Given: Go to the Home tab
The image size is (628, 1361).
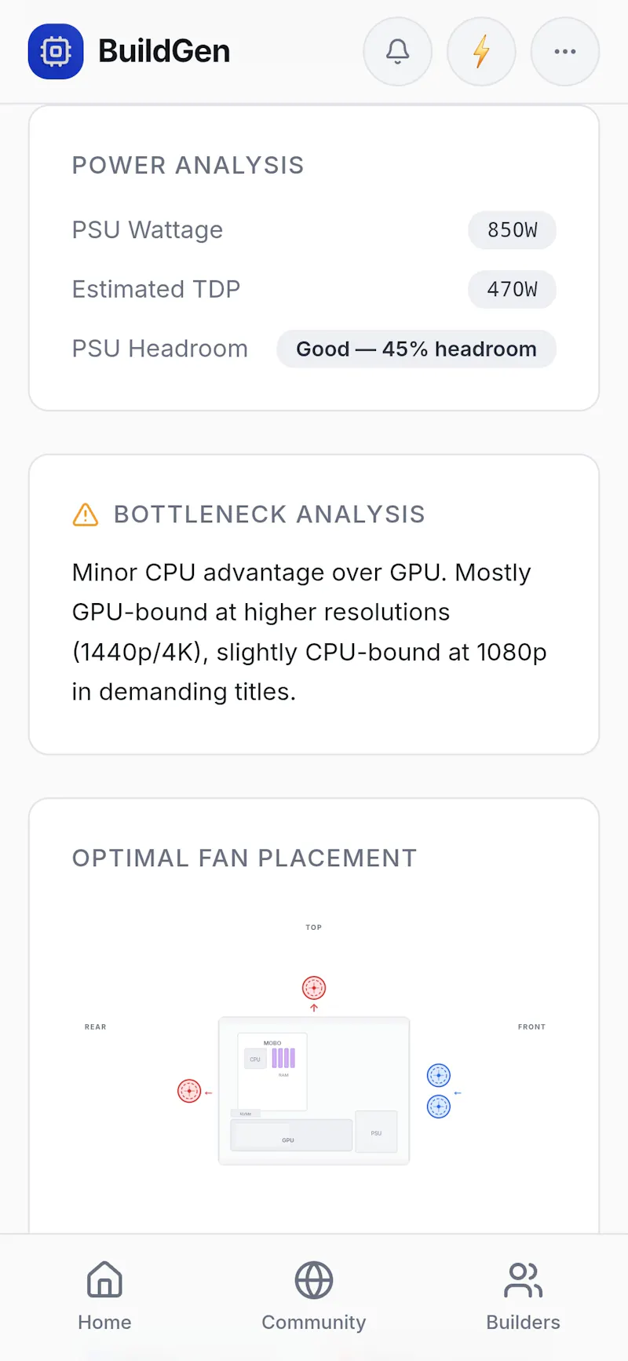Looking at the screenshot, I should tap(104, 1297).
